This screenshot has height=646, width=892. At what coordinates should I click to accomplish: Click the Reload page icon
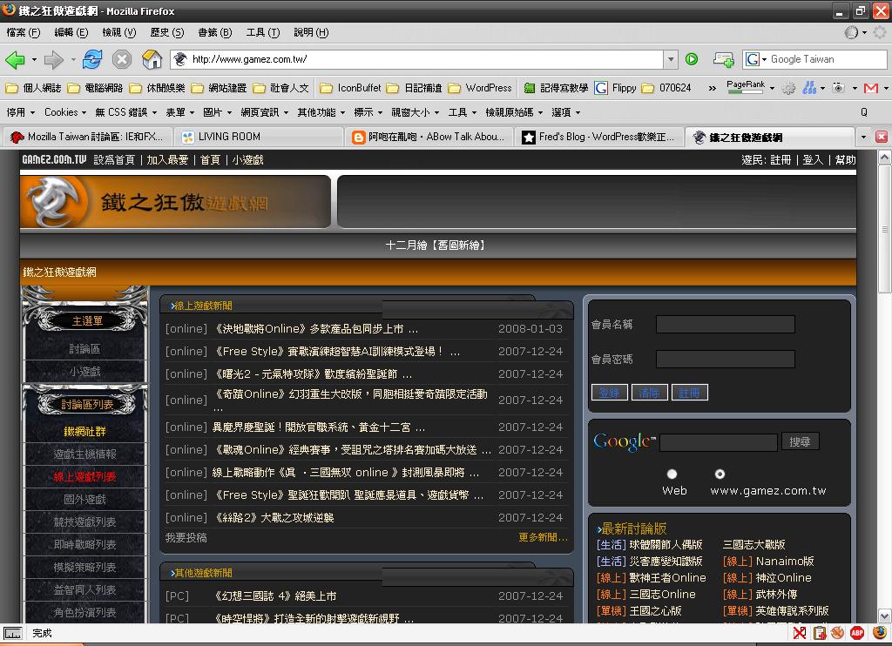point(92,59)
